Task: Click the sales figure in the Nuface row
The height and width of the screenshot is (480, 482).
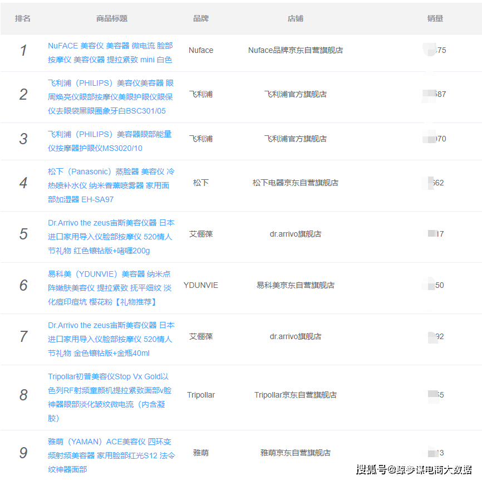Action: coord(435,50)
